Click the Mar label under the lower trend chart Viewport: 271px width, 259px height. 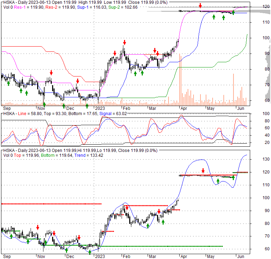pyautogui.click(x=153, y=257)
